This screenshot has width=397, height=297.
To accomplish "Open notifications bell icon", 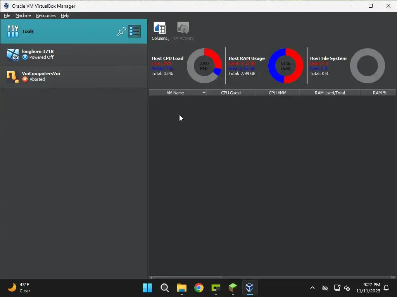I will click(387, 288).
